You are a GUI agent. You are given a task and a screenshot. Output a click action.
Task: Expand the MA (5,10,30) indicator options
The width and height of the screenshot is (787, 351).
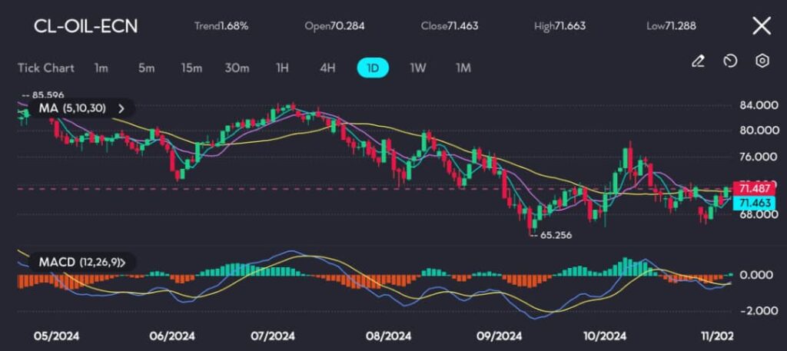click(120, 108)
